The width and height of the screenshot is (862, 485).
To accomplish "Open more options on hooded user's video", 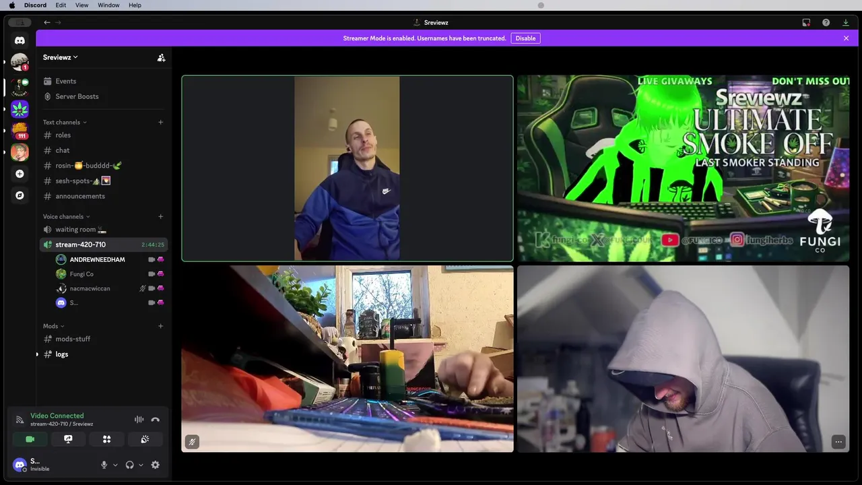I will (838, 442).
